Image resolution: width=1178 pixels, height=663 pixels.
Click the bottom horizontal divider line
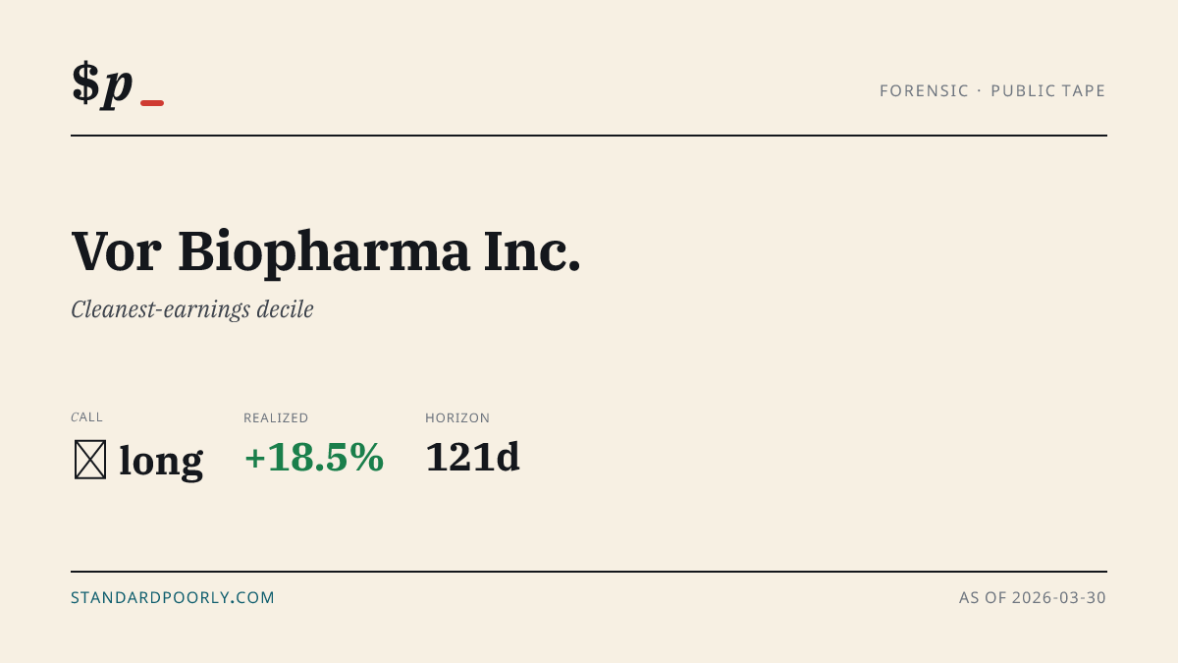tap(589, 571)
